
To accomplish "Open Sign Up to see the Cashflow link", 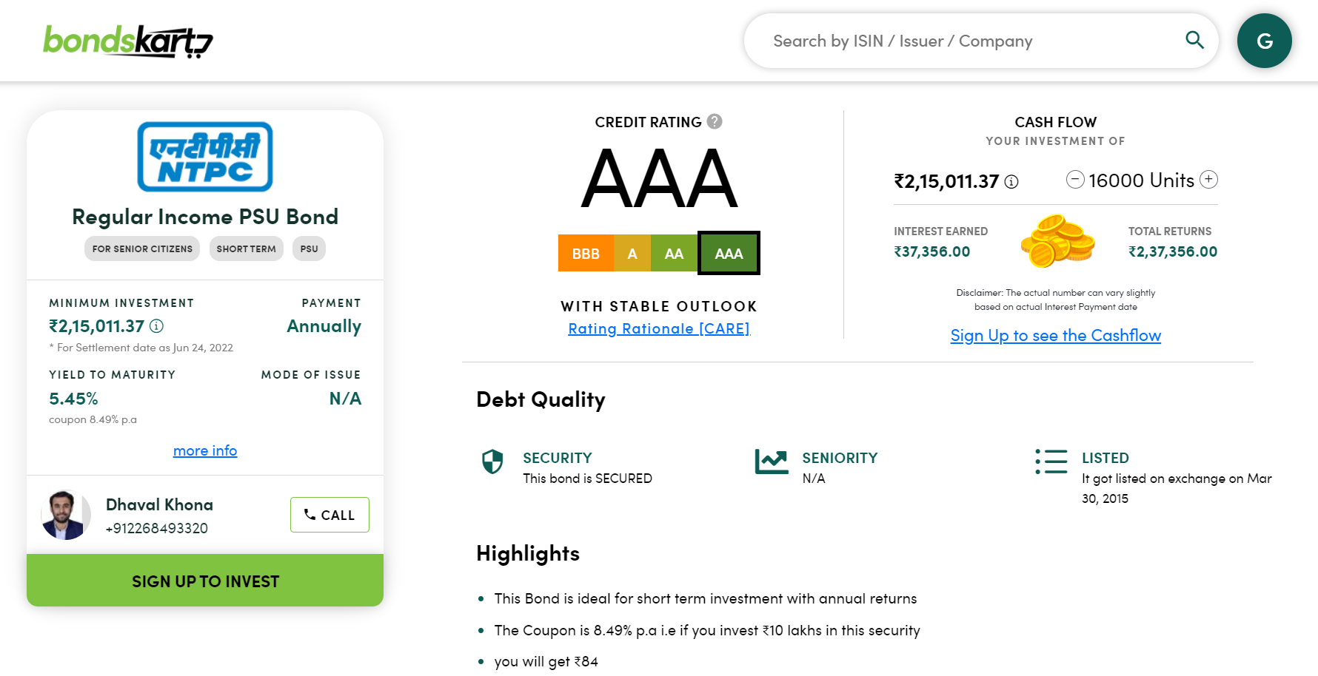I will tap(1055, 336).
